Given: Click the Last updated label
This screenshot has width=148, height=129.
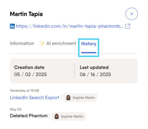Looking at the screenshot, I should coord(94,67).
